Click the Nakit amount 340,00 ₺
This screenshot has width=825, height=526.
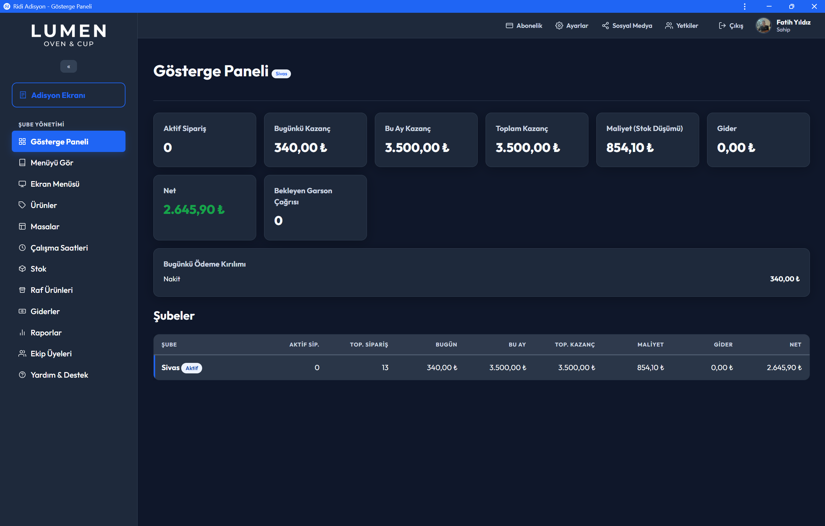pyautogui.click(x=785, y=279)
